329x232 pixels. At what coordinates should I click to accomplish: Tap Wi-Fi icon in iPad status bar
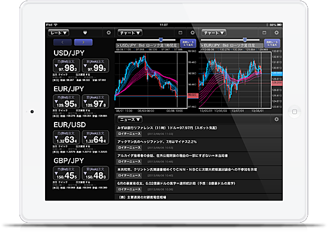pyautogui.click(x=56, y=25)
